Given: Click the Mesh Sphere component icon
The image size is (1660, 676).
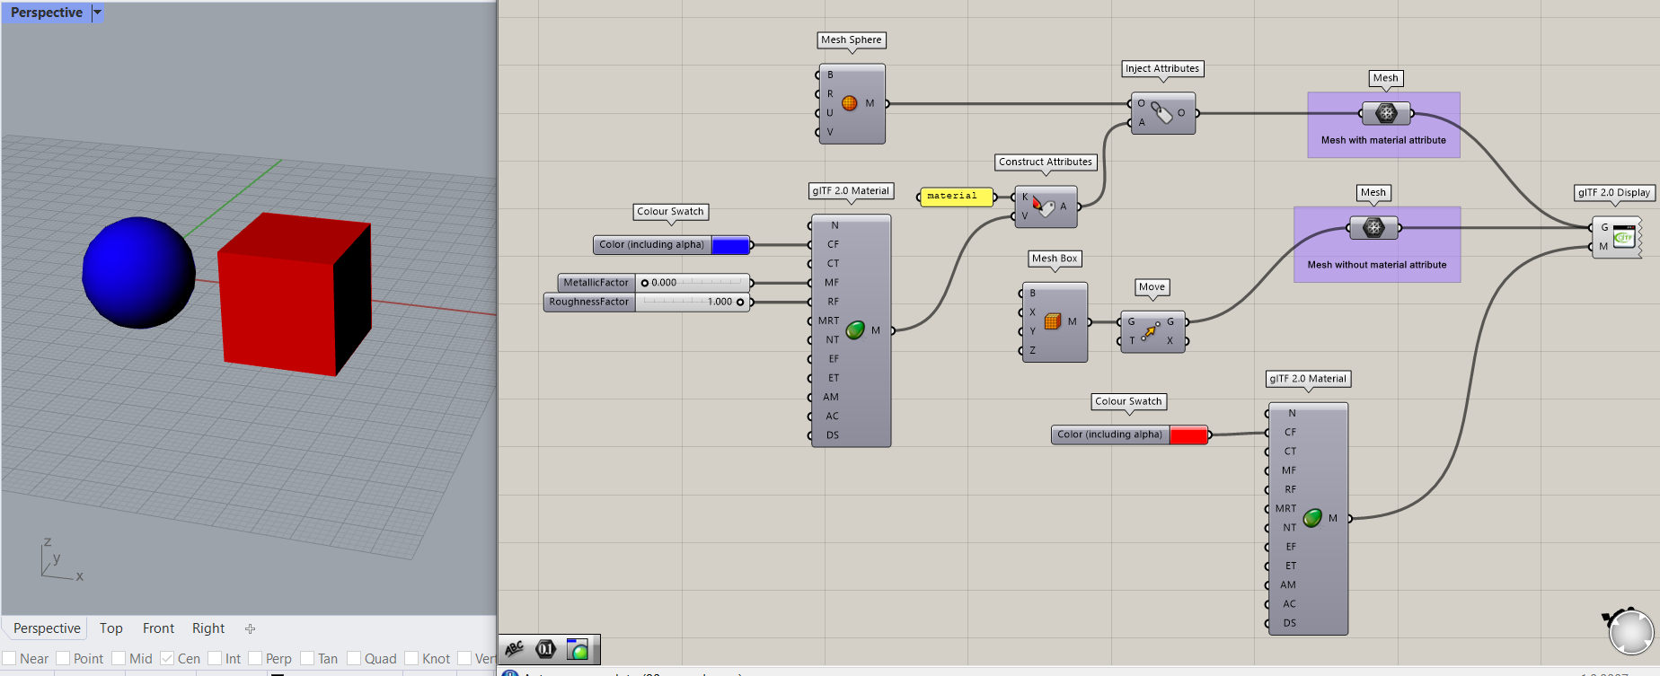Looking at the screenshot, I should coord(849,103).
